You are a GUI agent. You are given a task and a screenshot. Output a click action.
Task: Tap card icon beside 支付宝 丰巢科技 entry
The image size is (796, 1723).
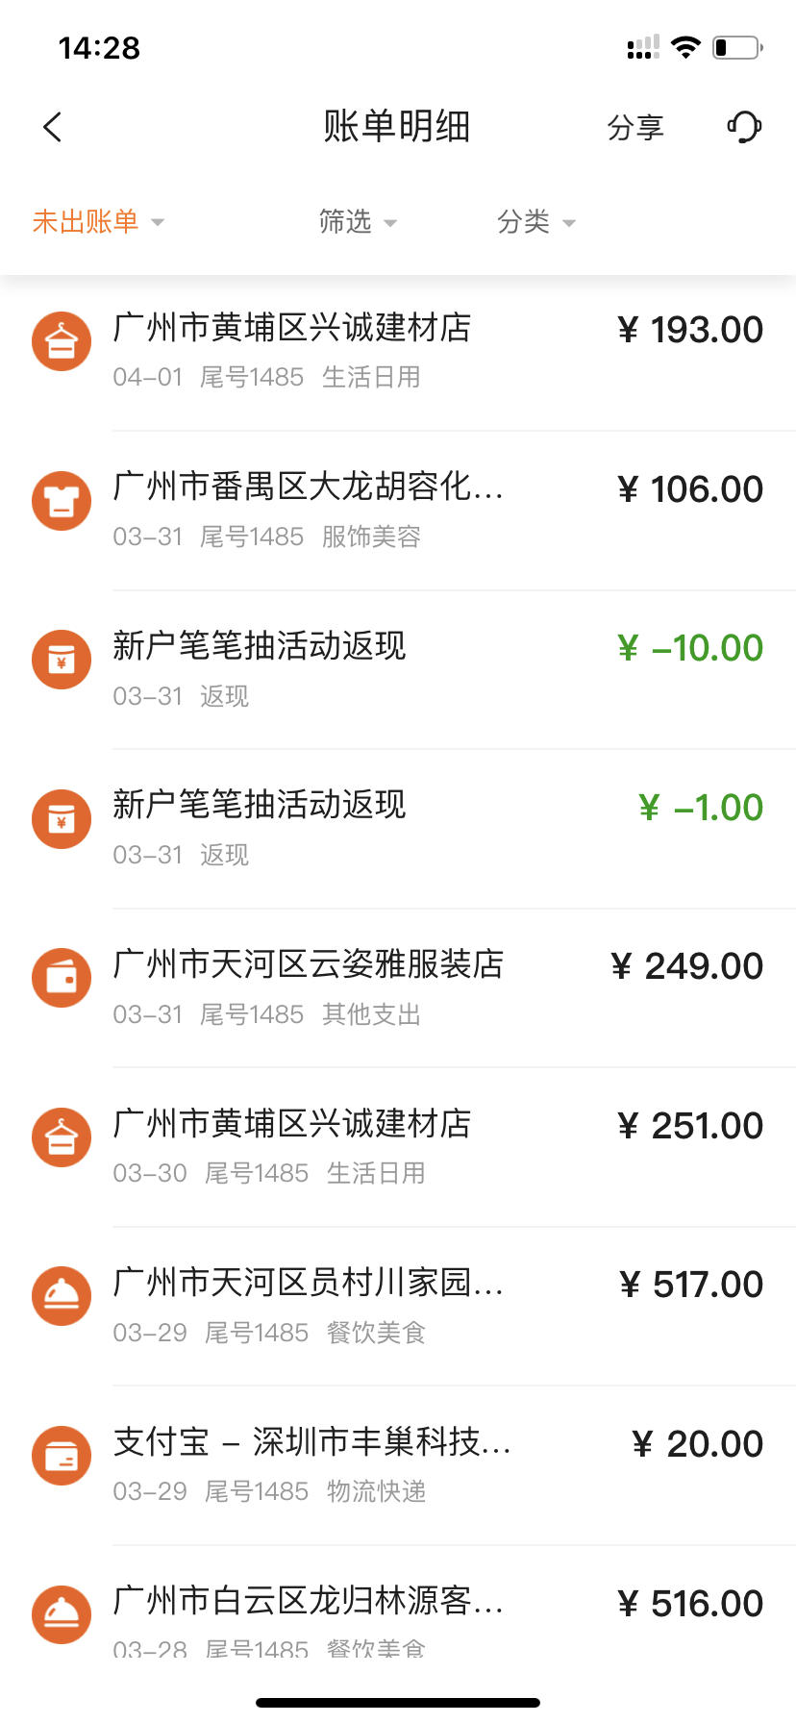[62, 1456]
